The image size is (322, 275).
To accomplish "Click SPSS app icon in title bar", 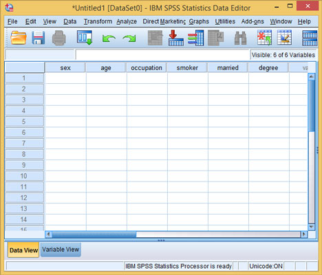I will pos(9,8).
